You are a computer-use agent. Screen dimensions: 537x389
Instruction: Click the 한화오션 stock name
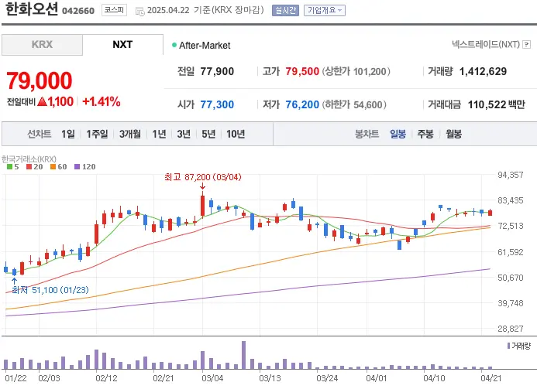[x=32, y=9]
